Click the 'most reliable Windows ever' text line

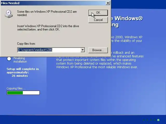[x=97, y=67]
